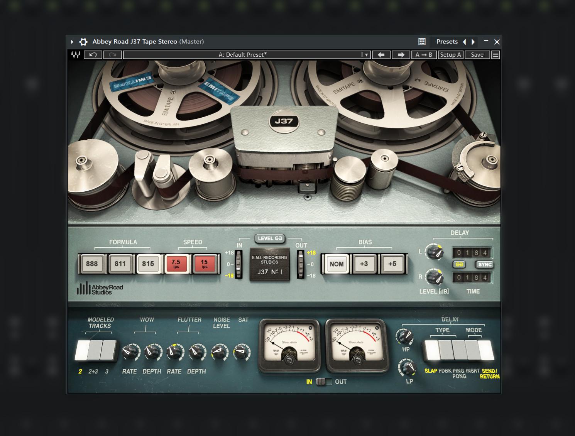Select modeled track 3 button
Image resolution: width=575 pixels, height=436 pixels.
pyautogui.click(x=109, y=350)
